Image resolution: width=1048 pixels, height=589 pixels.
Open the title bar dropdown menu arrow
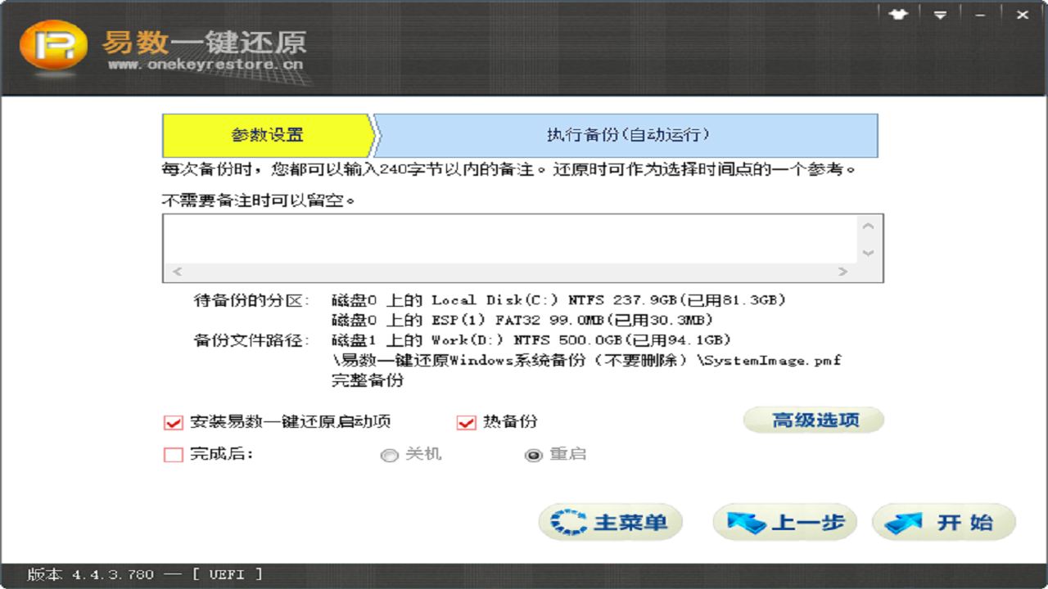(x=941, y=14)
